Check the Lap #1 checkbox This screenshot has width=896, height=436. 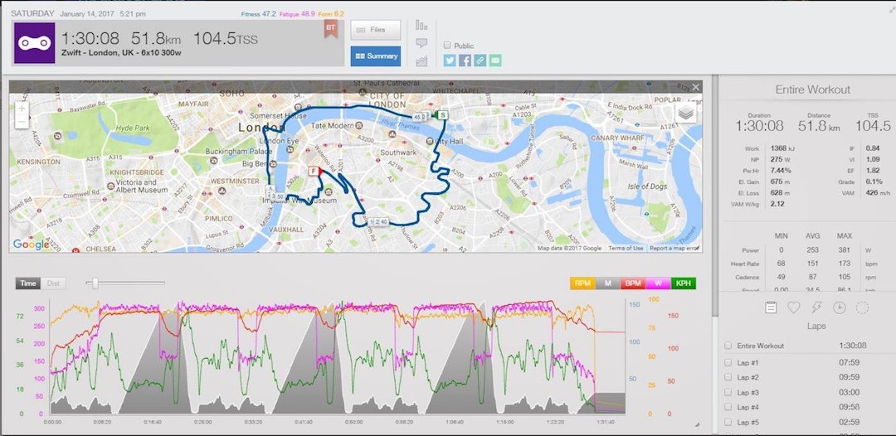click(x=728, y=362)
